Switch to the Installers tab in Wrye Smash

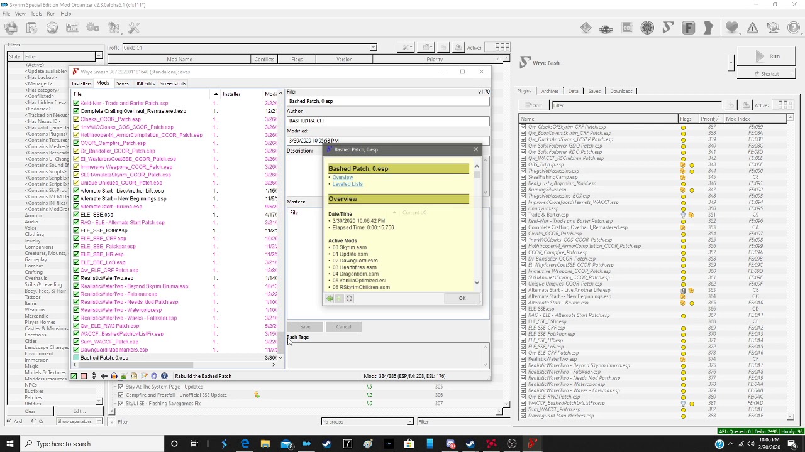pyautogui.click(x=81, y=83)
